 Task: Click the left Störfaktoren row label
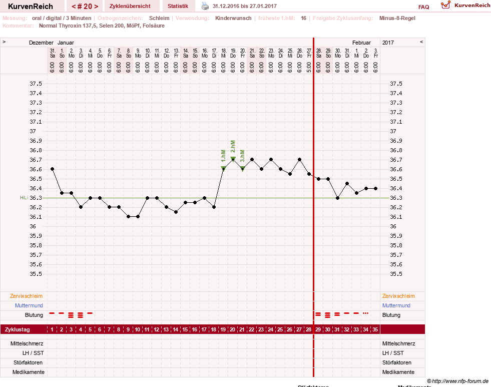click(x=28, y=362)
